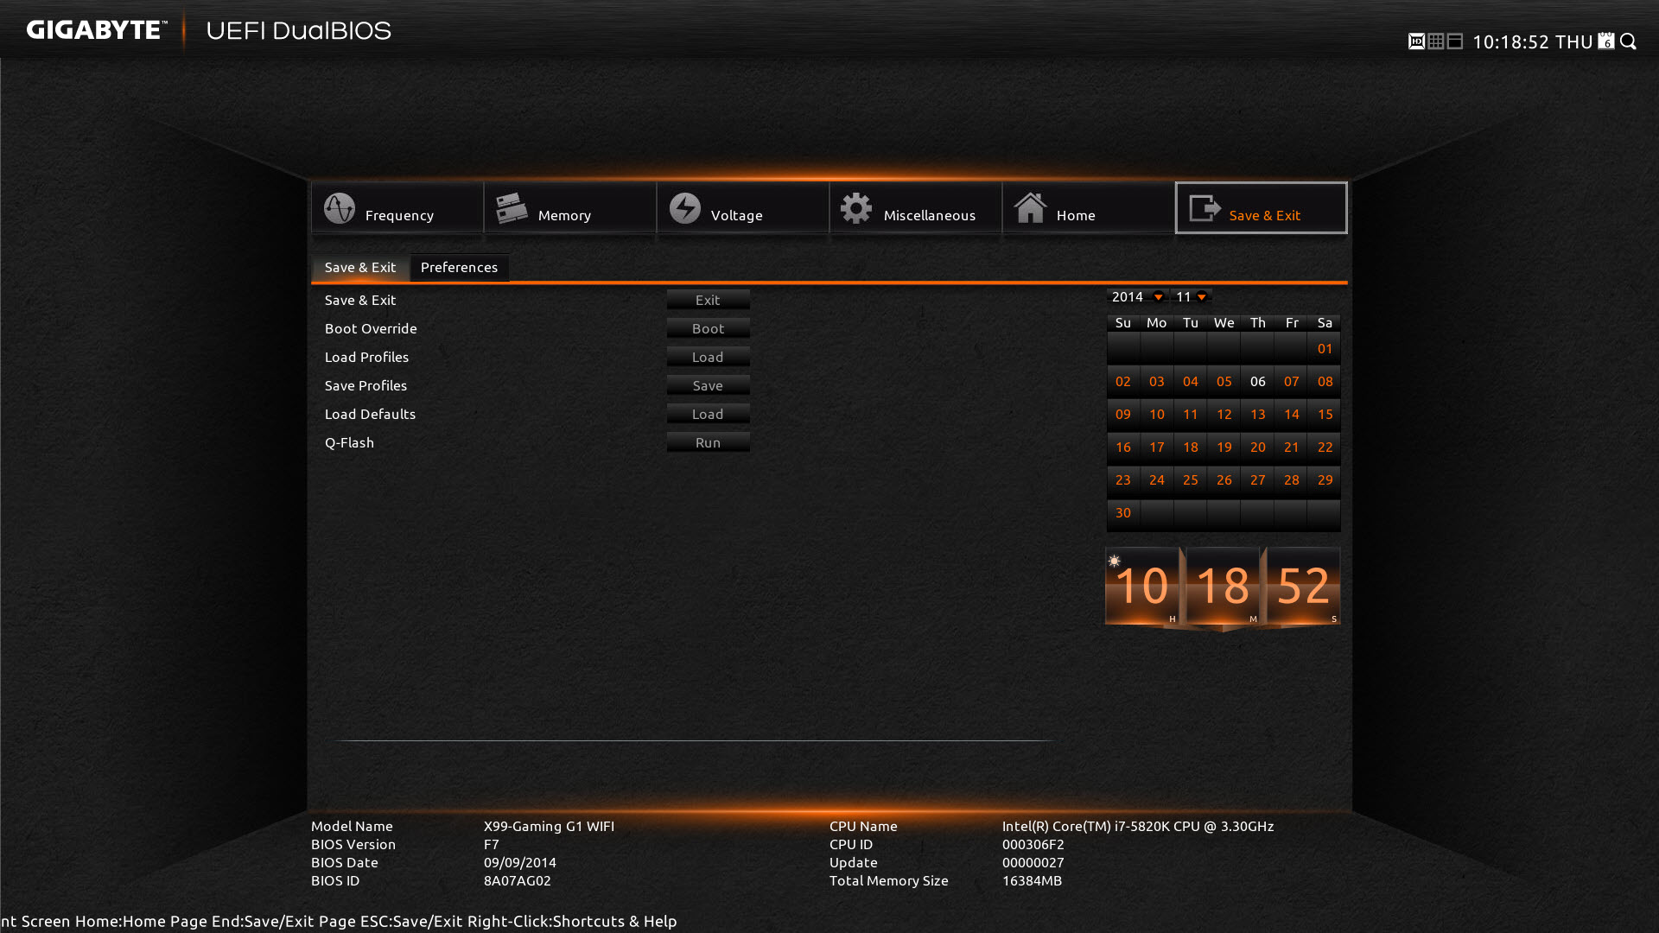Select the Load Defaults row label
1659x933 pixels.
pyautogui.click(x=370, y=414)
